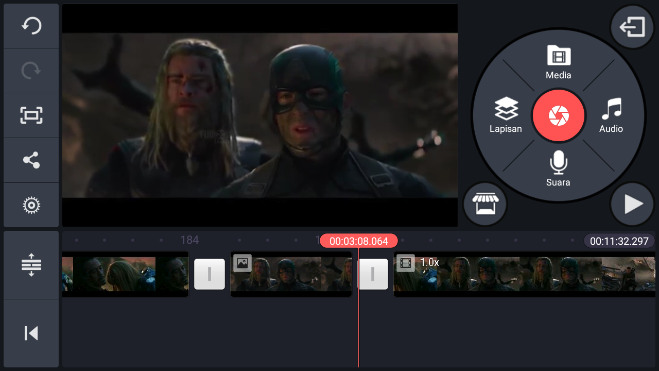Tap the red camera shutter button
Image resolution: width=659 pixels, height=371 pixels.
(x=559, y=116)
